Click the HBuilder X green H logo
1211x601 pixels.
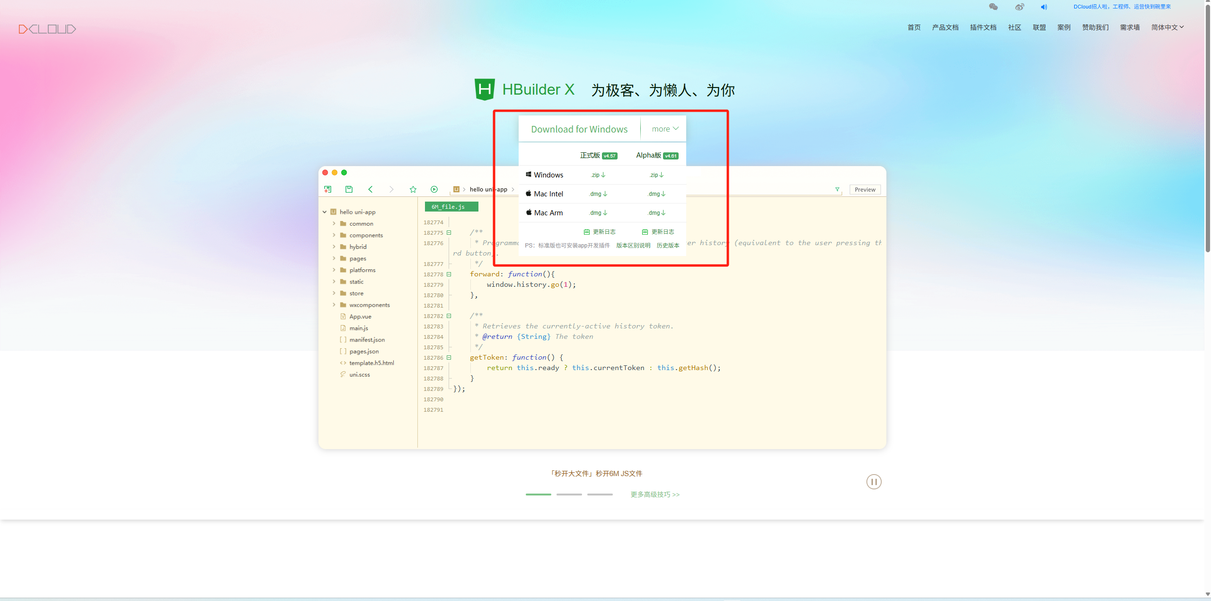tap(485, 89)
